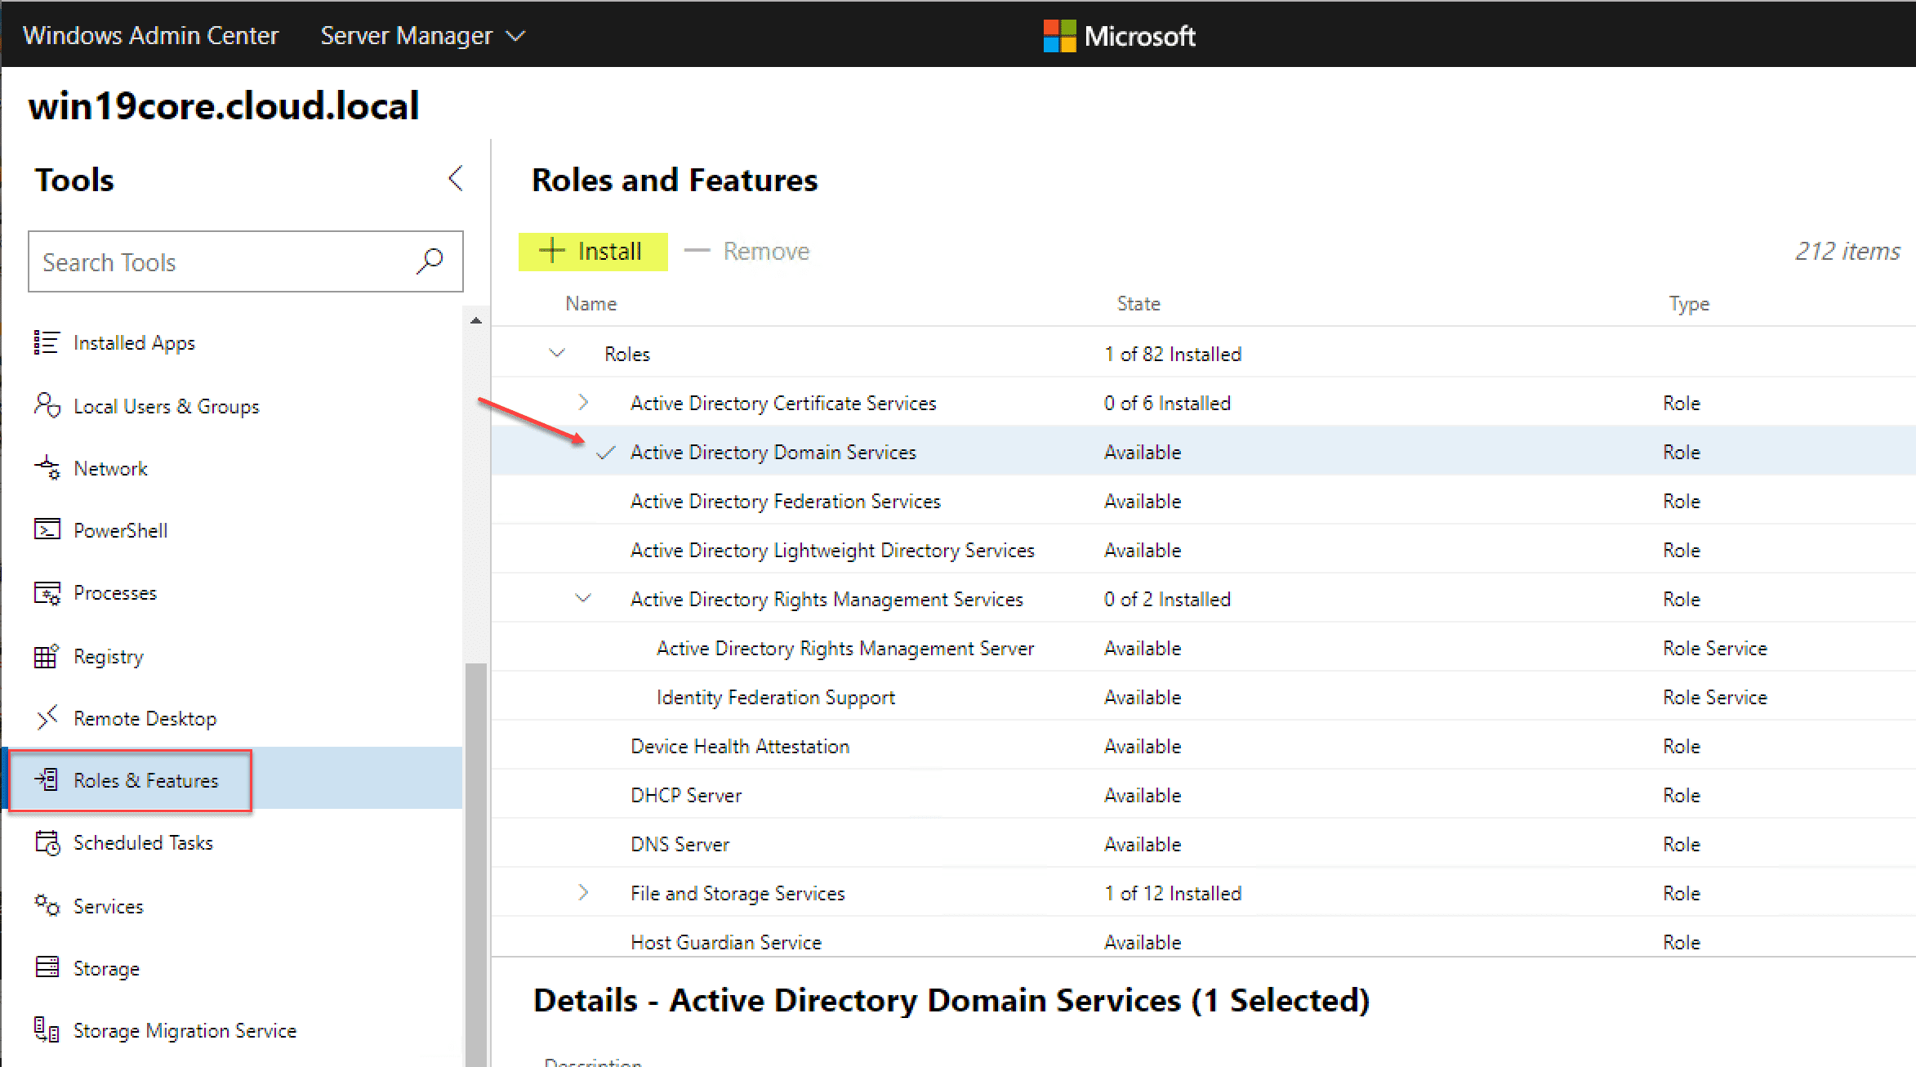This screenshot has height=1067, width=1916.
Task: Collapse the Roles tree group
Action: point(557,354)
